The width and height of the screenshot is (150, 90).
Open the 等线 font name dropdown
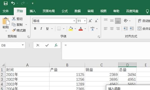pos(74,21)
